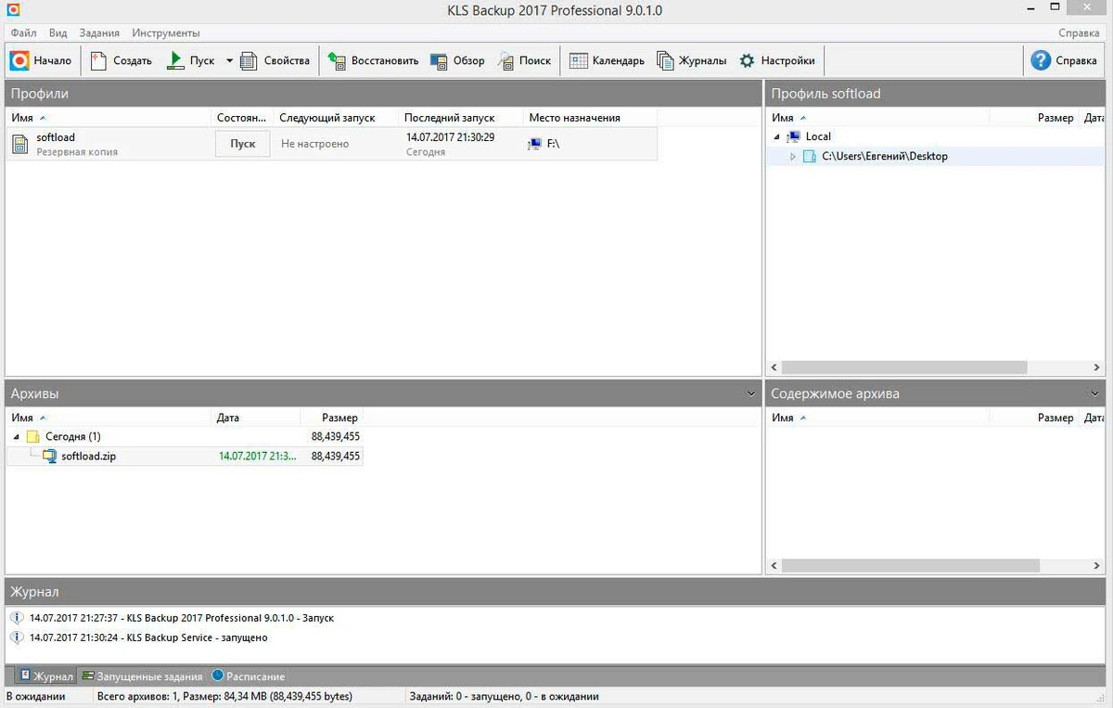The height and width of the screenshot is (708, 1113).
Task: Run the profile with the Пуск toolbar button
Action: click(x=191, y=60)
